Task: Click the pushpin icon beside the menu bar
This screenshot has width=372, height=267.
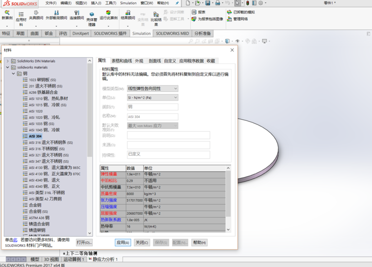Action: (x=177, y=3)
